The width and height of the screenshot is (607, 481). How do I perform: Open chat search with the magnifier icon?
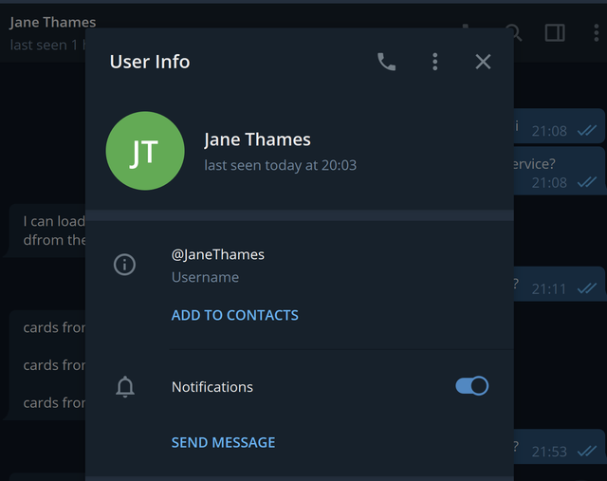(x=514, y=32)
